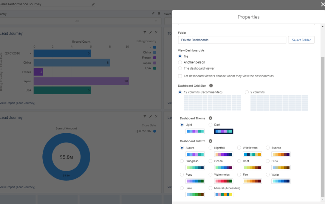Click the Sunrise palette color strip
The image size is (325, 204).
tap(281, 154)
